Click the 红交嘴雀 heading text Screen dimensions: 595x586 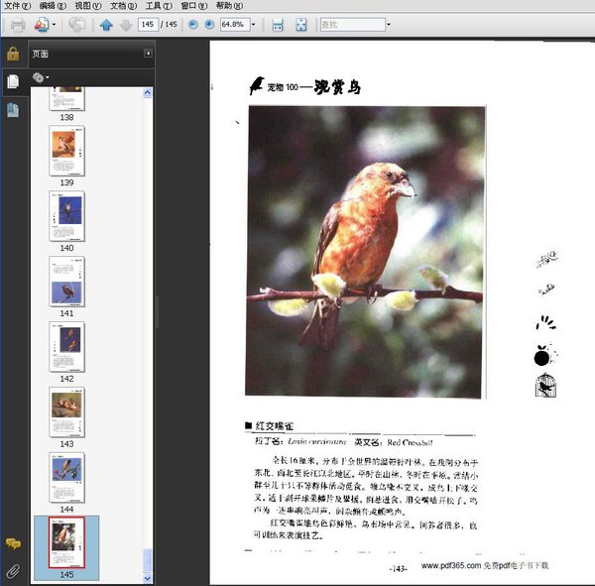pyautogui.click(x=275, y=425)
